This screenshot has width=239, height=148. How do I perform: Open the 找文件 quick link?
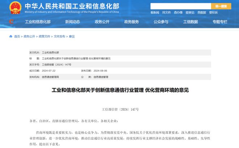coord(167,13)
